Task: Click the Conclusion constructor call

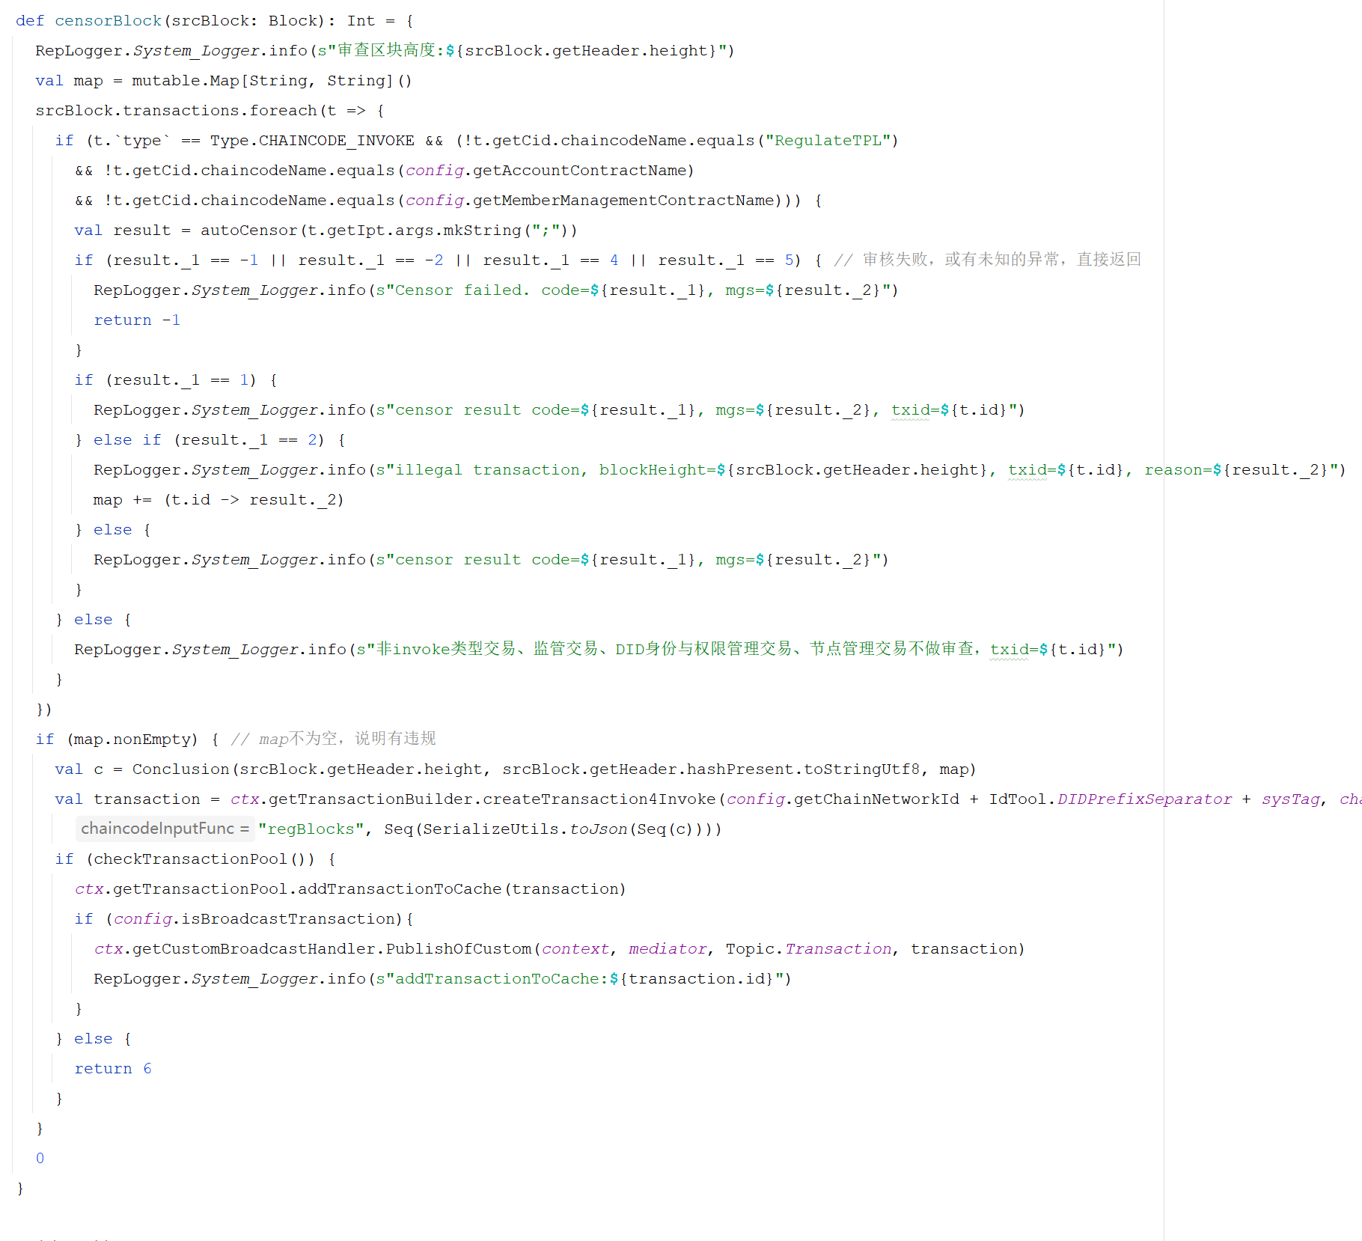Action: (181, 769)
